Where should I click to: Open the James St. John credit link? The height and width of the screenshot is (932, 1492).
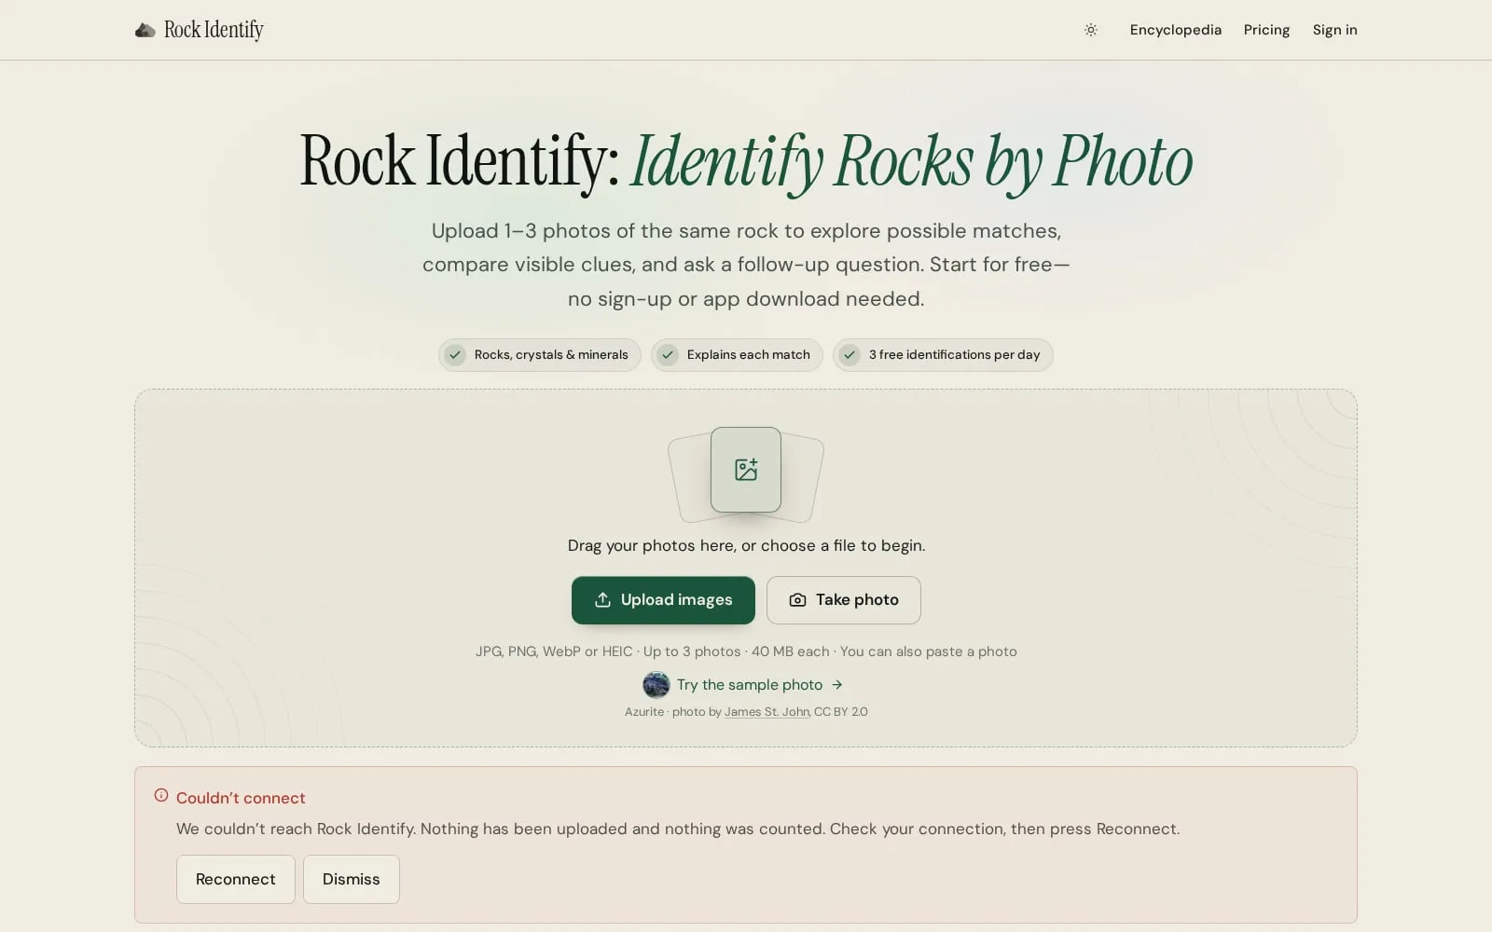pyautogui.click(x=767, y=712)
